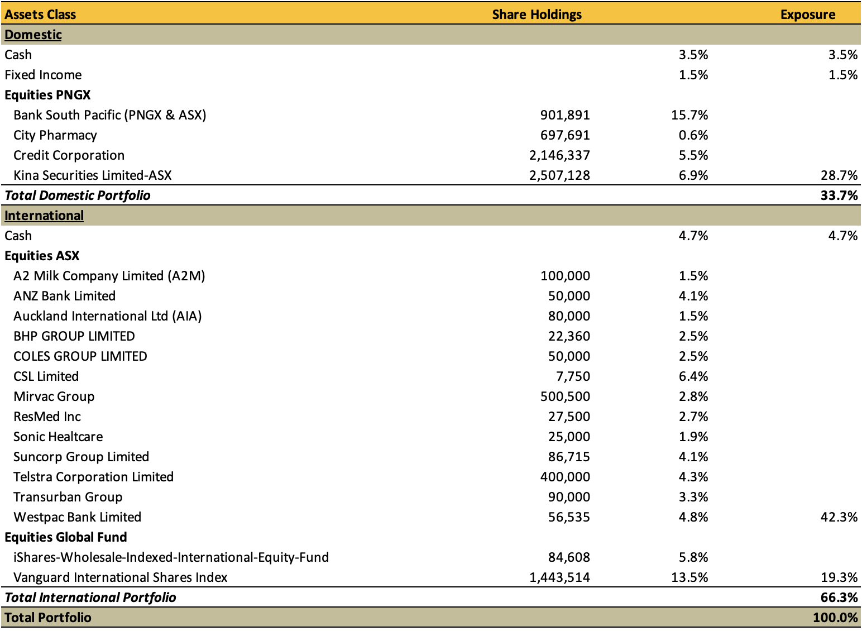Click the Telstra Corporation Limited label
The width and height of the screenshot is (862, 631).
[x=93, y=477]
